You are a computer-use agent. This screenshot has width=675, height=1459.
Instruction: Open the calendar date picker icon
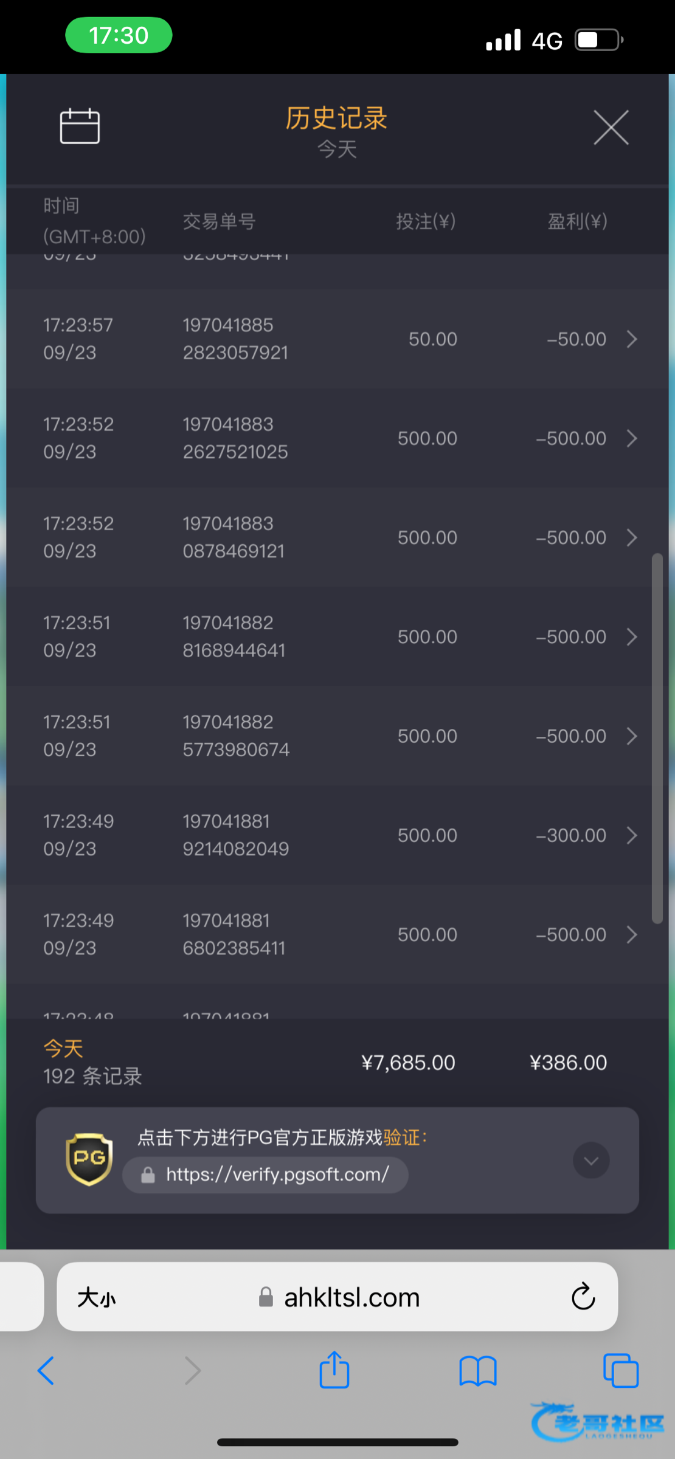pos(80,126)
